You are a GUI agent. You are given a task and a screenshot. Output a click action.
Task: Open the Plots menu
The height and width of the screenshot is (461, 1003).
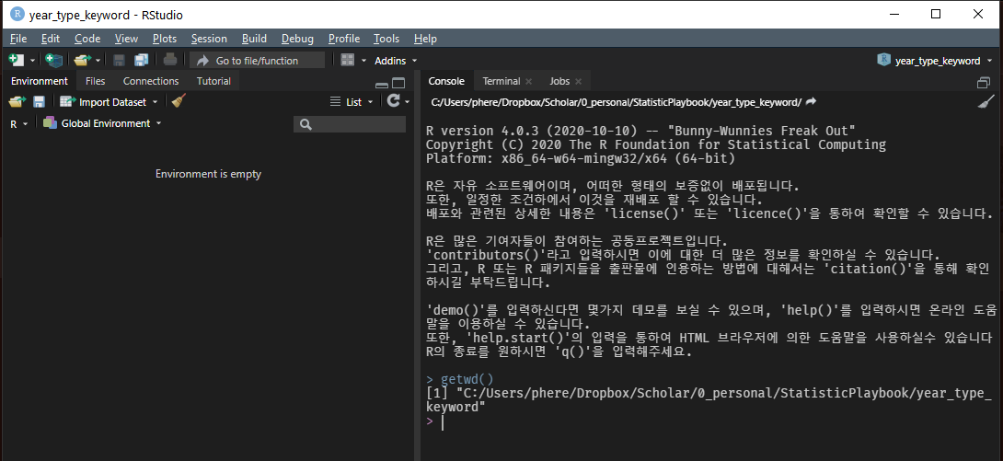(x=165, y=39)
